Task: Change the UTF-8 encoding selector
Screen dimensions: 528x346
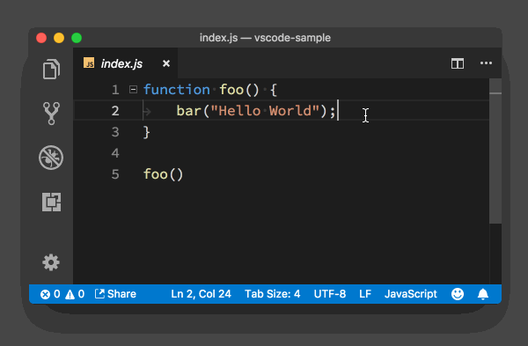Action: tap(330, 294)
